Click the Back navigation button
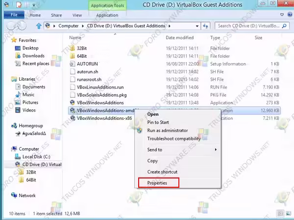 (11, 26)
